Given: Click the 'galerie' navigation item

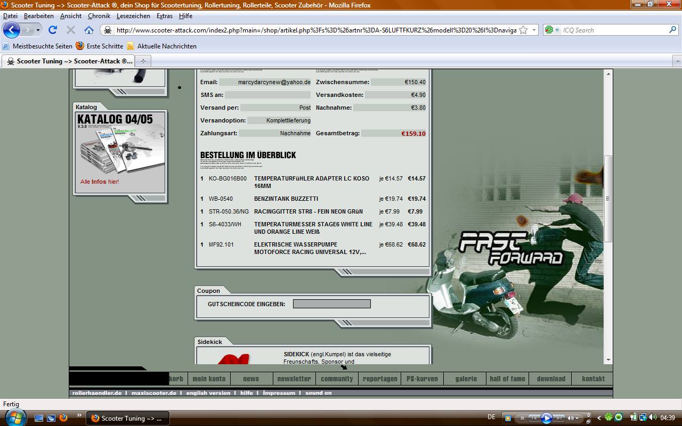Looking at the screenshot, I should coord(466,379).
